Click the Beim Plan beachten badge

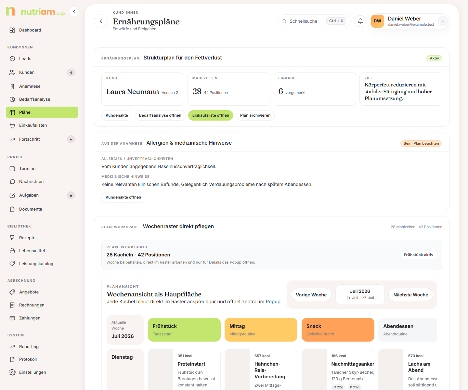pos(421,144)
